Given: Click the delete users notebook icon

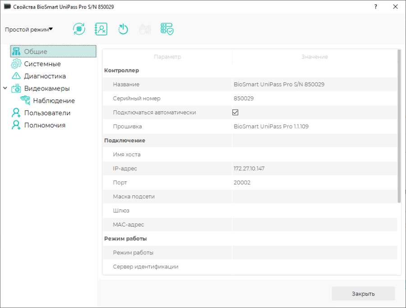Looking at the screenshot, I should [x=101, y=29].
